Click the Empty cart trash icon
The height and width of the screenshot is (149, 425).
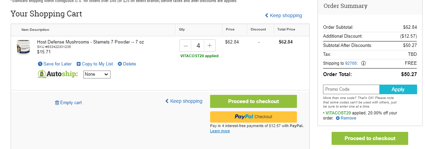tap(57, 103)
